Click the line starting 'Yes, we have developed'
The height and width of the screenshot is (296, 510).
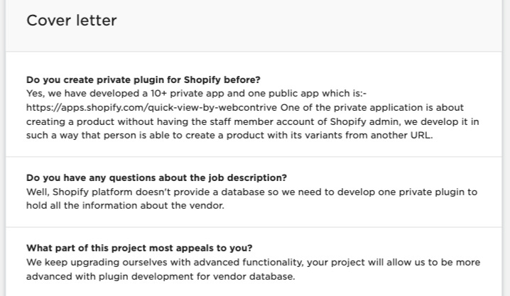pos(196,94)
